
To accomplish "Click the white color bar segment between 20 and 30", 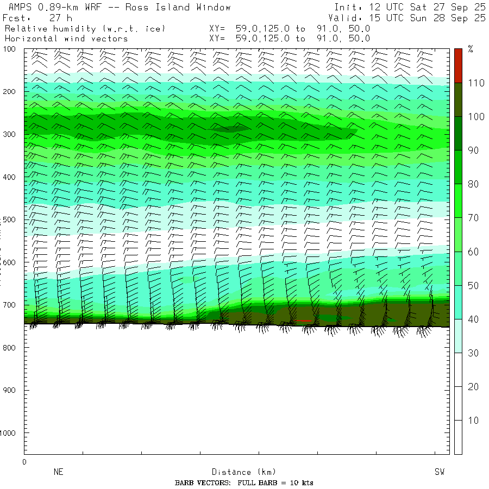I will (x=458, y=369).
